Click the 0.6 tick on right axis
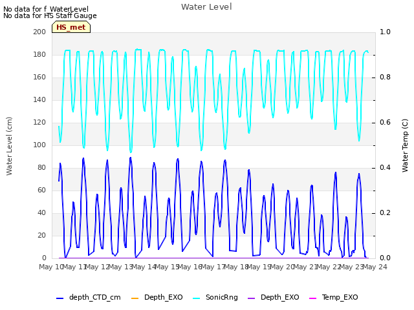The image size is (414, 310). [x=385, y=122]
